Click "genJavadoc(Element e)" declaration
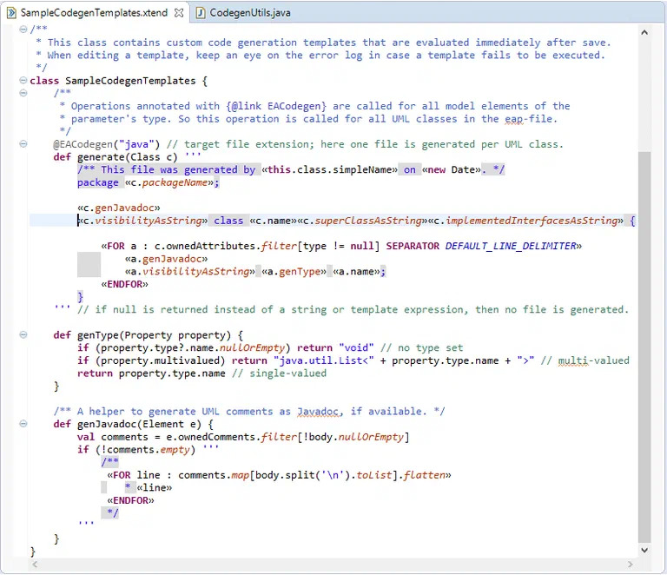Screen dimensions: 667x575 point(139,424)
